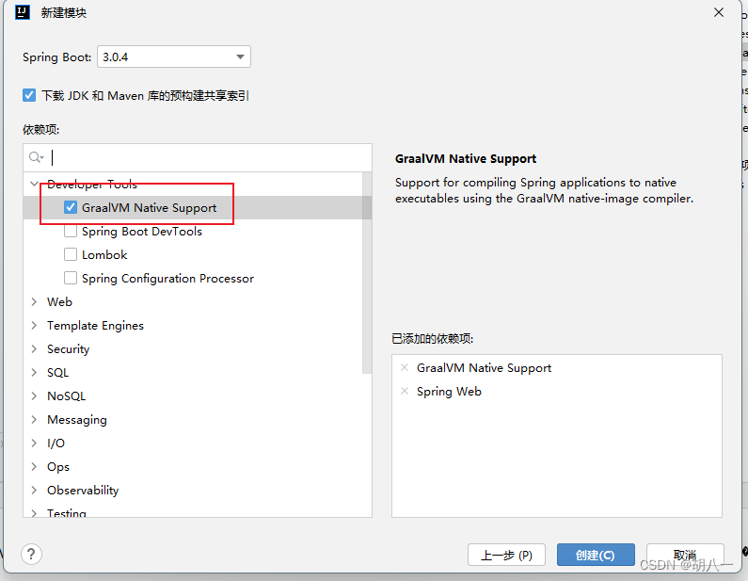748x581 pixels.
Task: Click the 取消 cancel button
Action: pyautogui.click(x=685, y=555)
